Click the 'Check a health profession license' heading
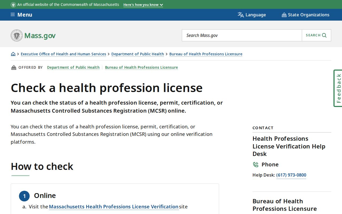This screenshot has width=342, height=214. 107,88
